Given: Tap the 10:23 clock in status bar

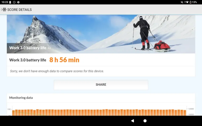Looking at the screenshot, I should (x=5, y=2).
